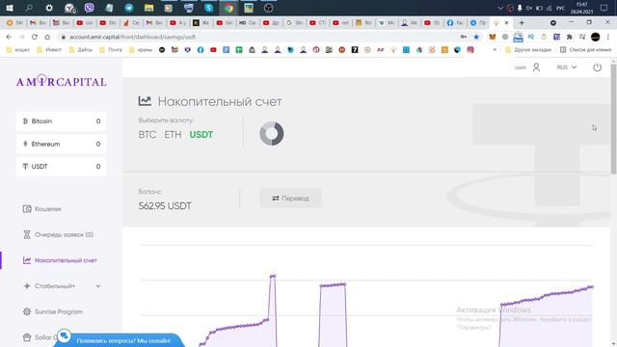Open Skype from the taskbar
This screenshot has width=617, height=347.
[x=209, y=8]
